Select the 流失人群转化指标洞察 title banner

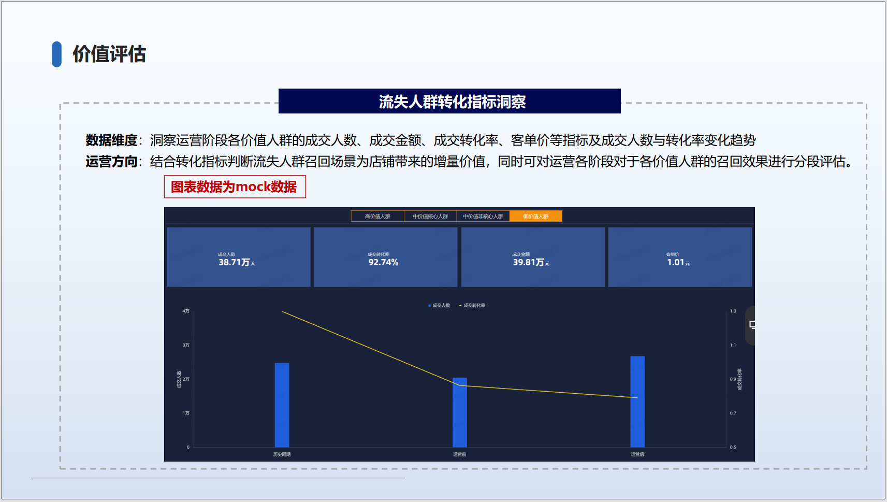point(449,101)
